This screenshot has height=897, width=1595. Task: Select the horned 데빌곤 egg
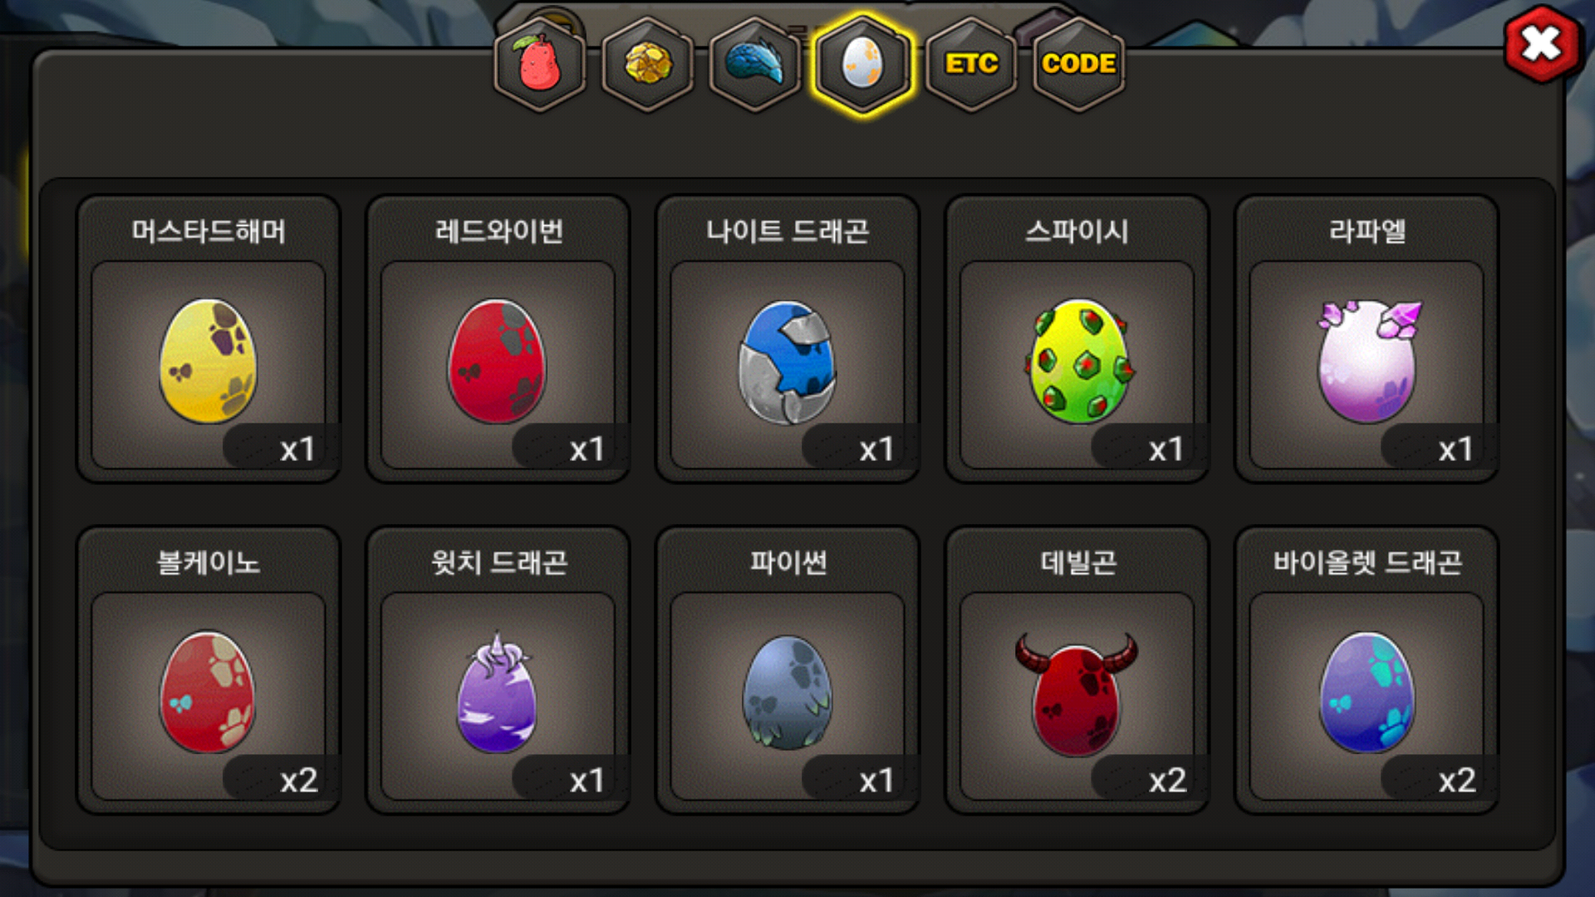point(1077,694)
